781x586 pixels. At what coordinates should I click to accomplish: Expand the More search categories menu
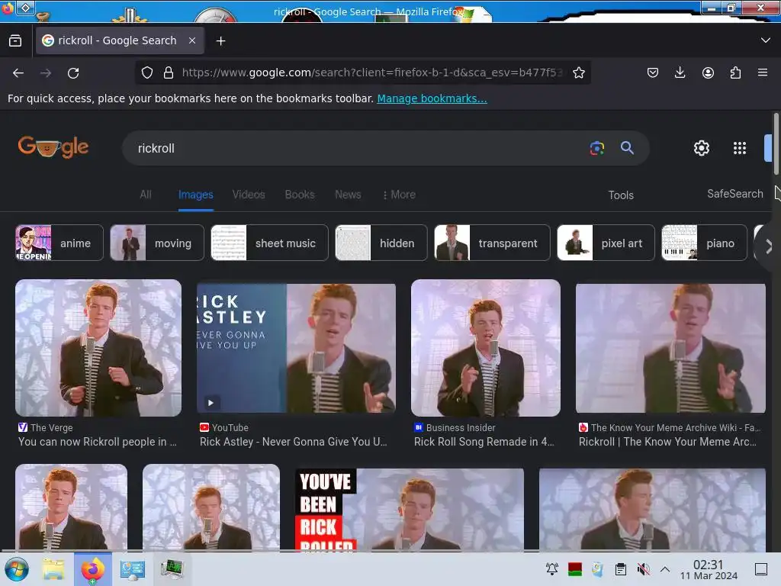(x=399, y=195)
